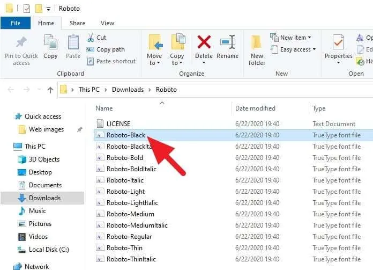Click the 3D Objects cube icon
The width and height of the screenshot is (373, 270).
click(x=22, y=159)
